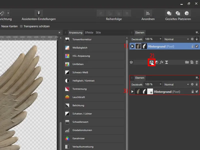The image size is (200, 150).
Task: Add a mask layer with the mask icon
Action: (151, 62)
